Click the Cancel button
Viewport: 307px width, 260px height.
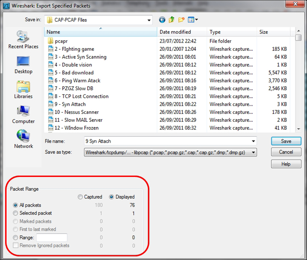tap(286, 152)
